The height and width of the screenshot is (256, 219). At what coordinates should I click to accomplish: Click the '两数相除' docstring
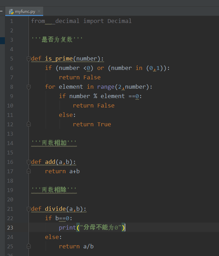pos(54,190)
